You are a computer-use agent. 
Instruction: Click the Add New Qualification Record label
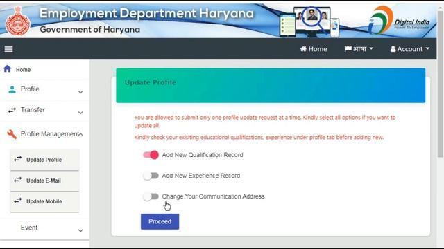tap(203, 155)
